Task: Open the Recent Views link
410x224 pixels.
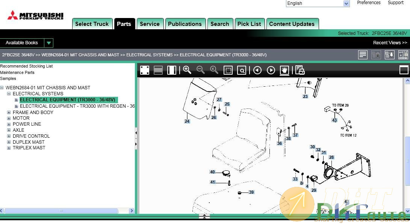Action: pos(390,43)
